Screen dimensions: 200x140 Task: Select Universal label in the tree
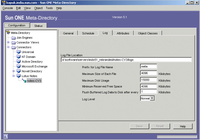[x=28, y=52]
